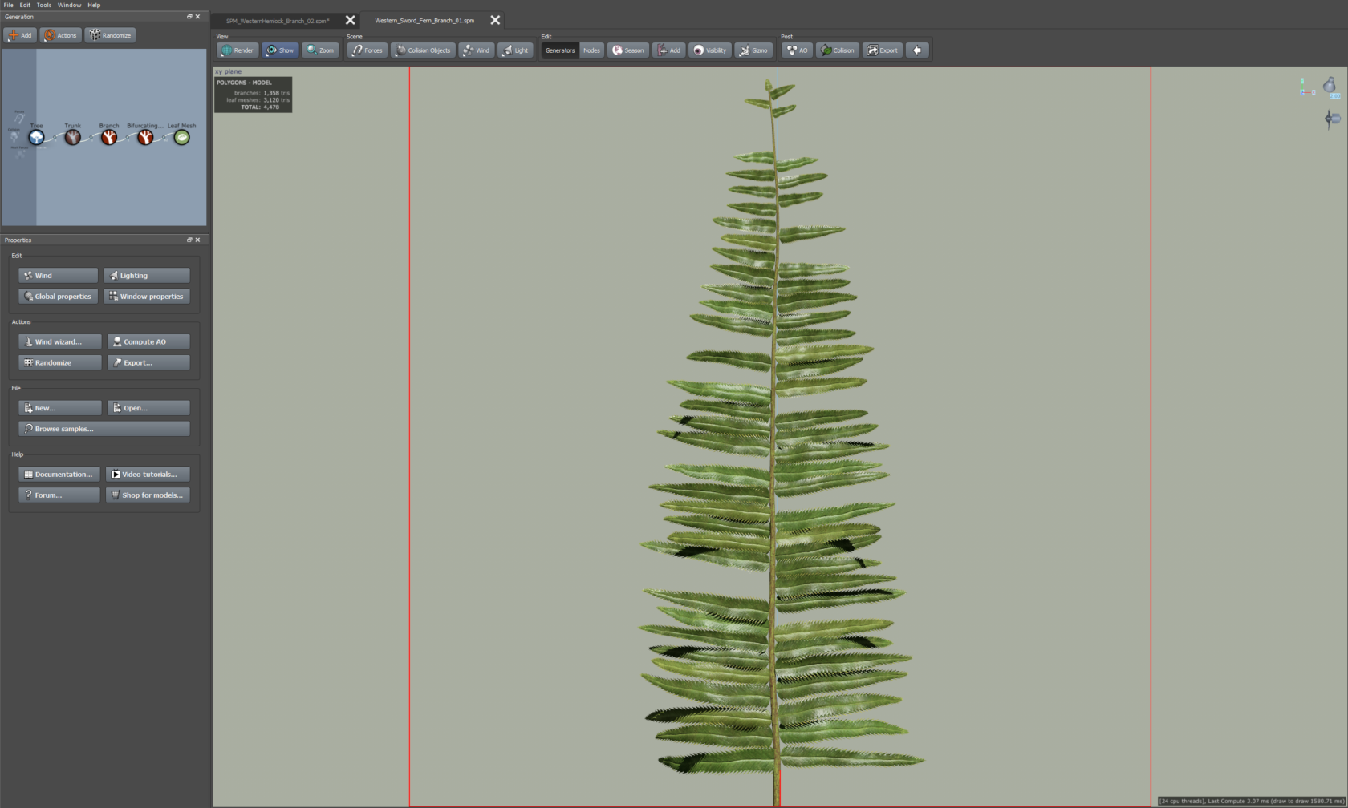This screenshot has width=1348, height=808.
Task: Switch to the SPM_WesternHemlock_Branch_02.spm tab
Action: (x=277, y=21)
